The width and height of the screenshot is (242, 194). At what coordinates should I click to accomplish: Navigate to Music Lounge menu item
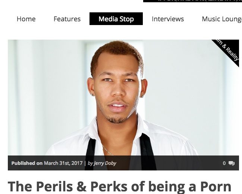[x=222, y=19]
